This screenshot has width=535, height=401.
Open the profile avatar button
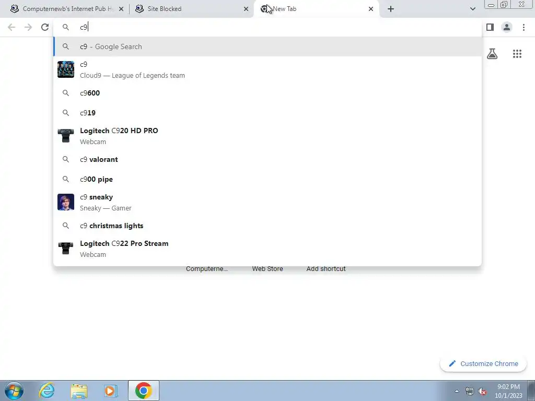click(507, 27)
